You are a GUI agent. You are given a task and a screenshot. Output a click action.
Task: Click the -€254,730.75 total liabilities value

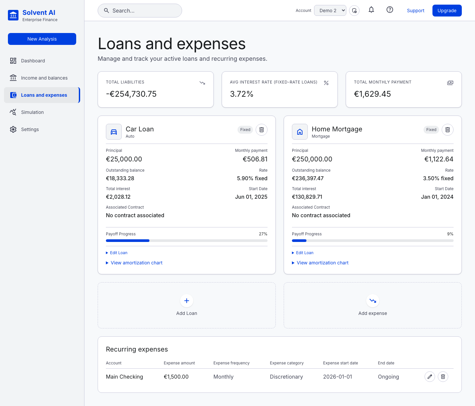[x=131, y=94]
